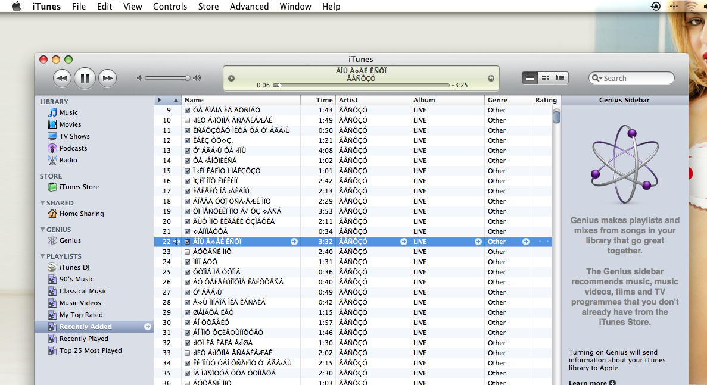This screenshot has height=385, width=707.
Task: Sort tracks by Album column
Action: tap(447, 100)
